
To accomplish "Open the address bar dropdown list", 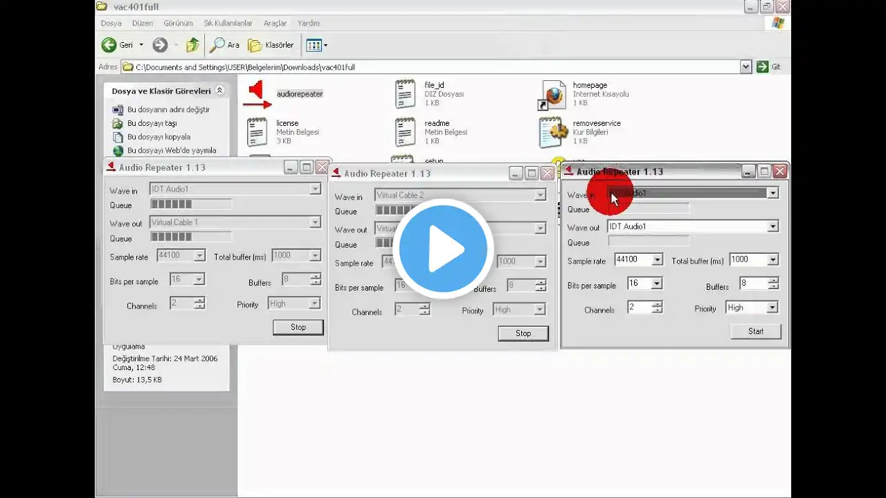I will (x=745, y=67).
